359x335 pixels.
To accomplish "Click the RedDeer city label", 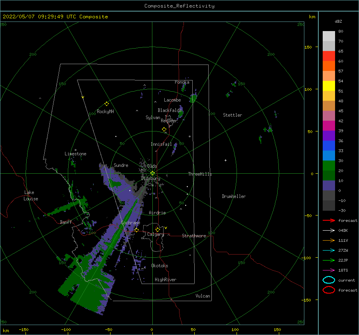I will point(169,121).
